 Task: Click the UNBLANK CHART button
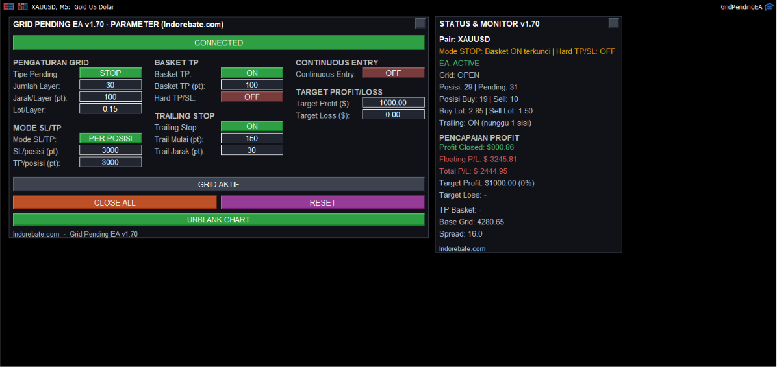218,220
